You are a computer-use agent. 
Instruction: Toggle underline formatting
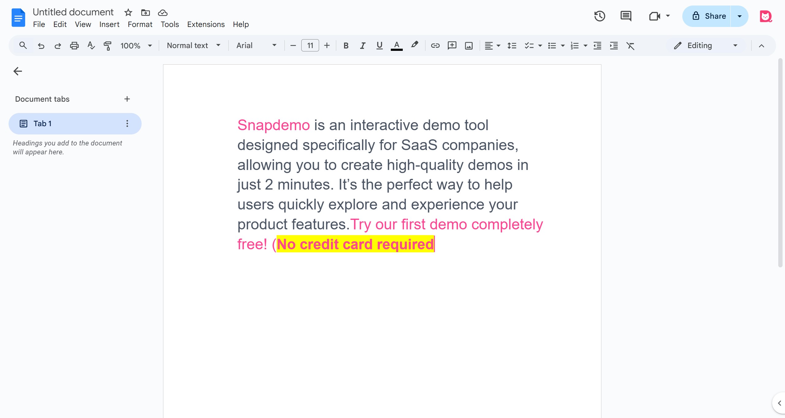pos(379,46)
